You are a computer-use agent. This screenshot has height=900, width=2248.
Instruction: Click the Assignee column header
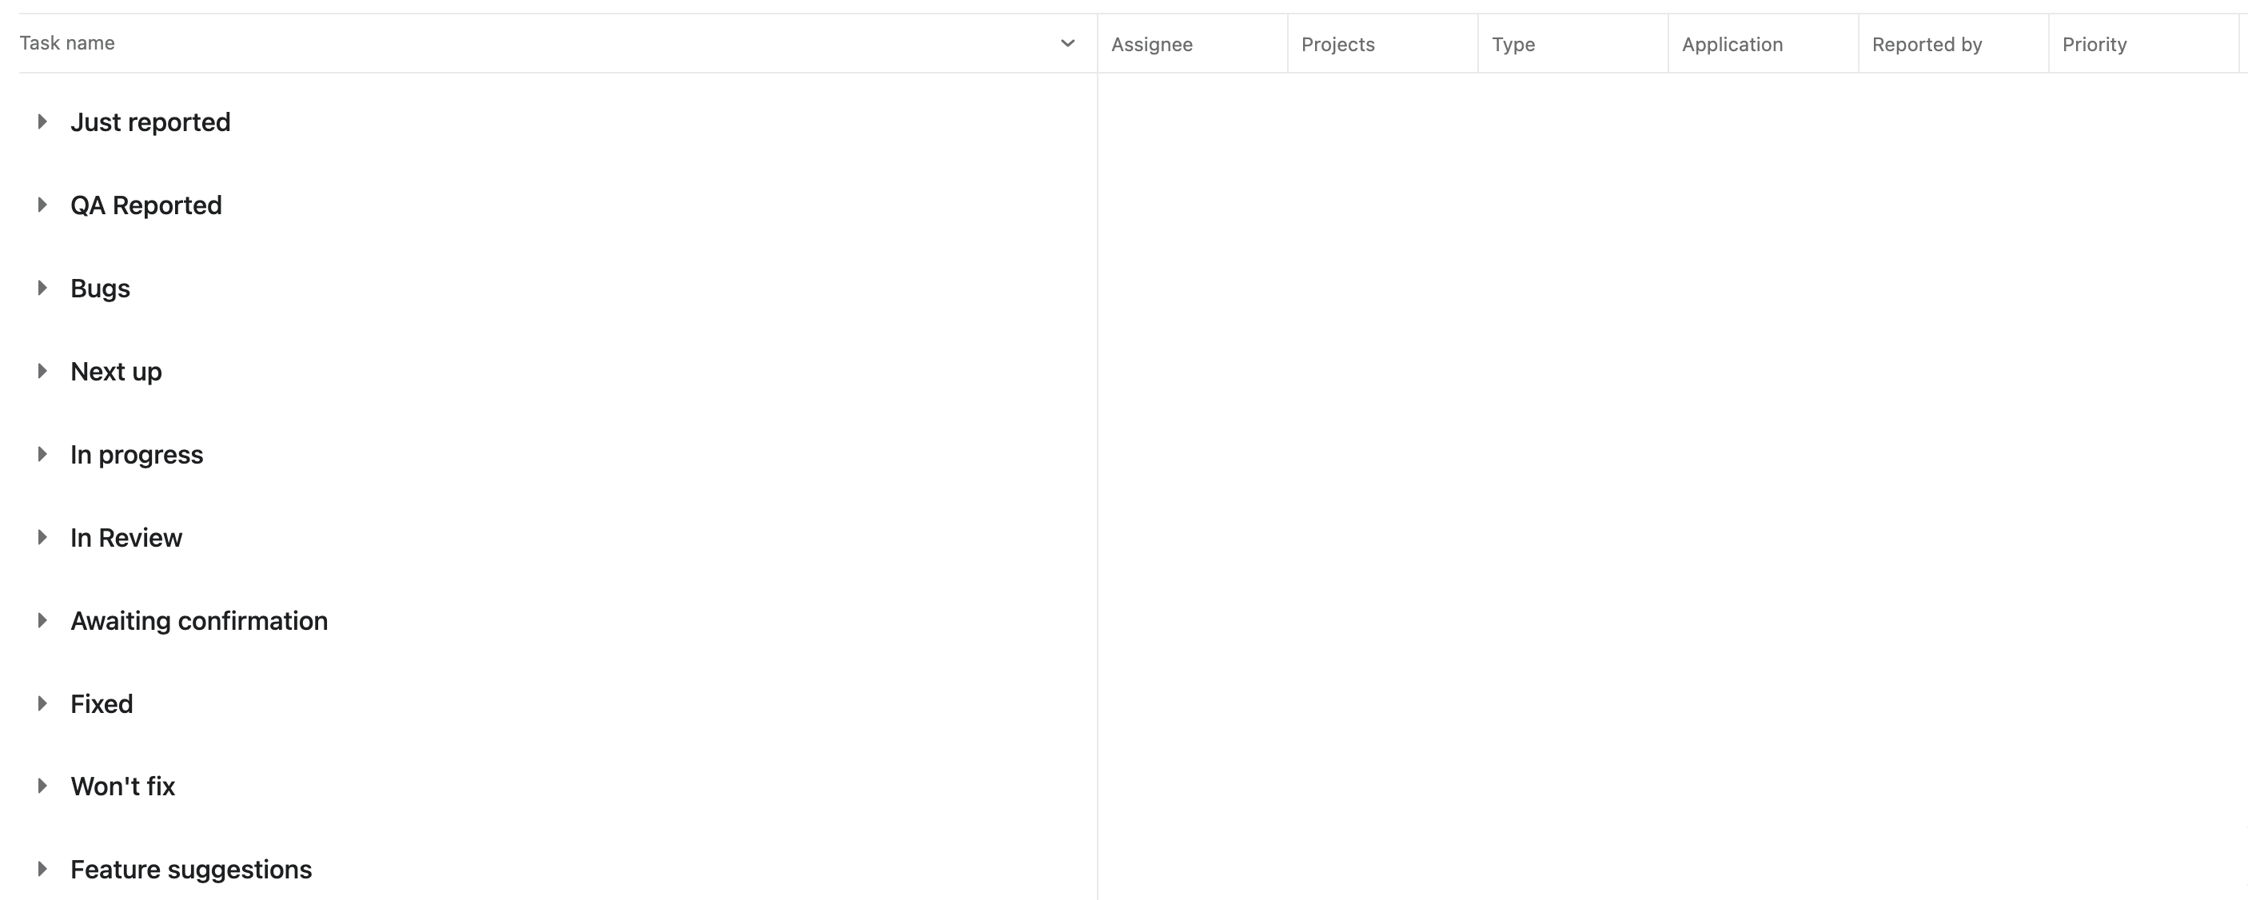(x=1192, y=44)
